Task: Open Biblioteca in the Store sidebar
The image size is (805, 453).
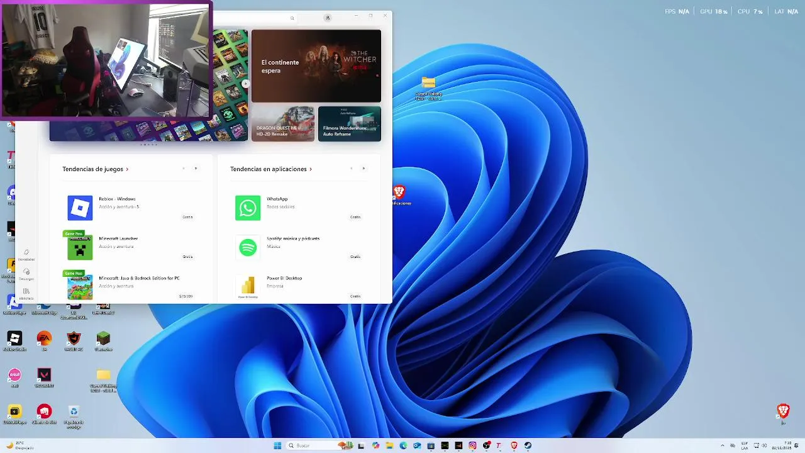Action: click(x=26, y=293)
